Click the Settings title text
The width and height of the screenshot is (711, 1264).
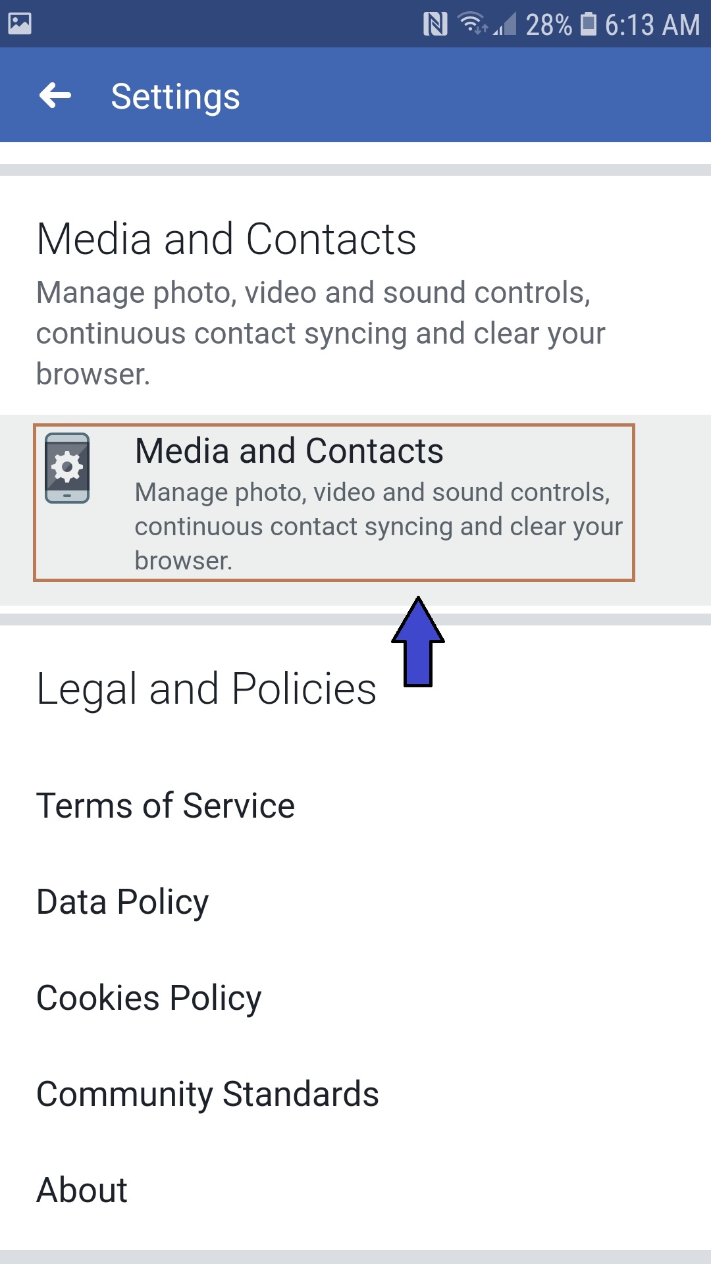click(175, 95)
